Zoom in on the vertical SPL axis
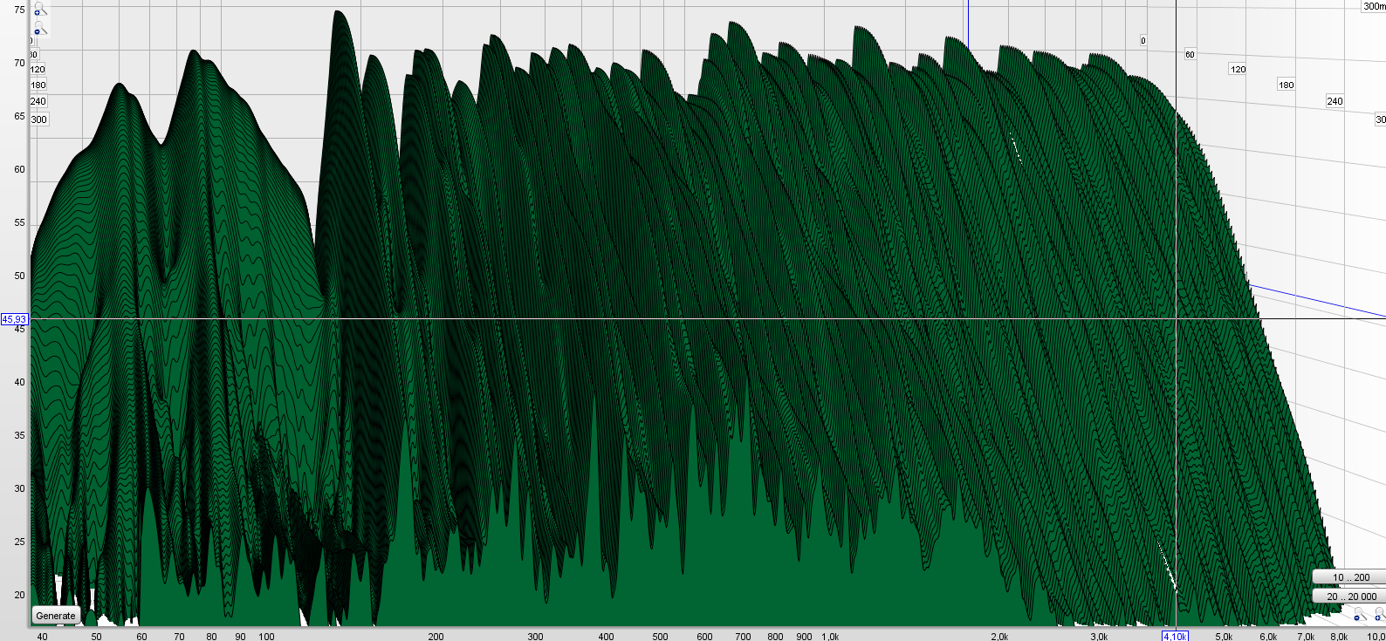Viewport: 1386px width, 641px height. [39, 10]
